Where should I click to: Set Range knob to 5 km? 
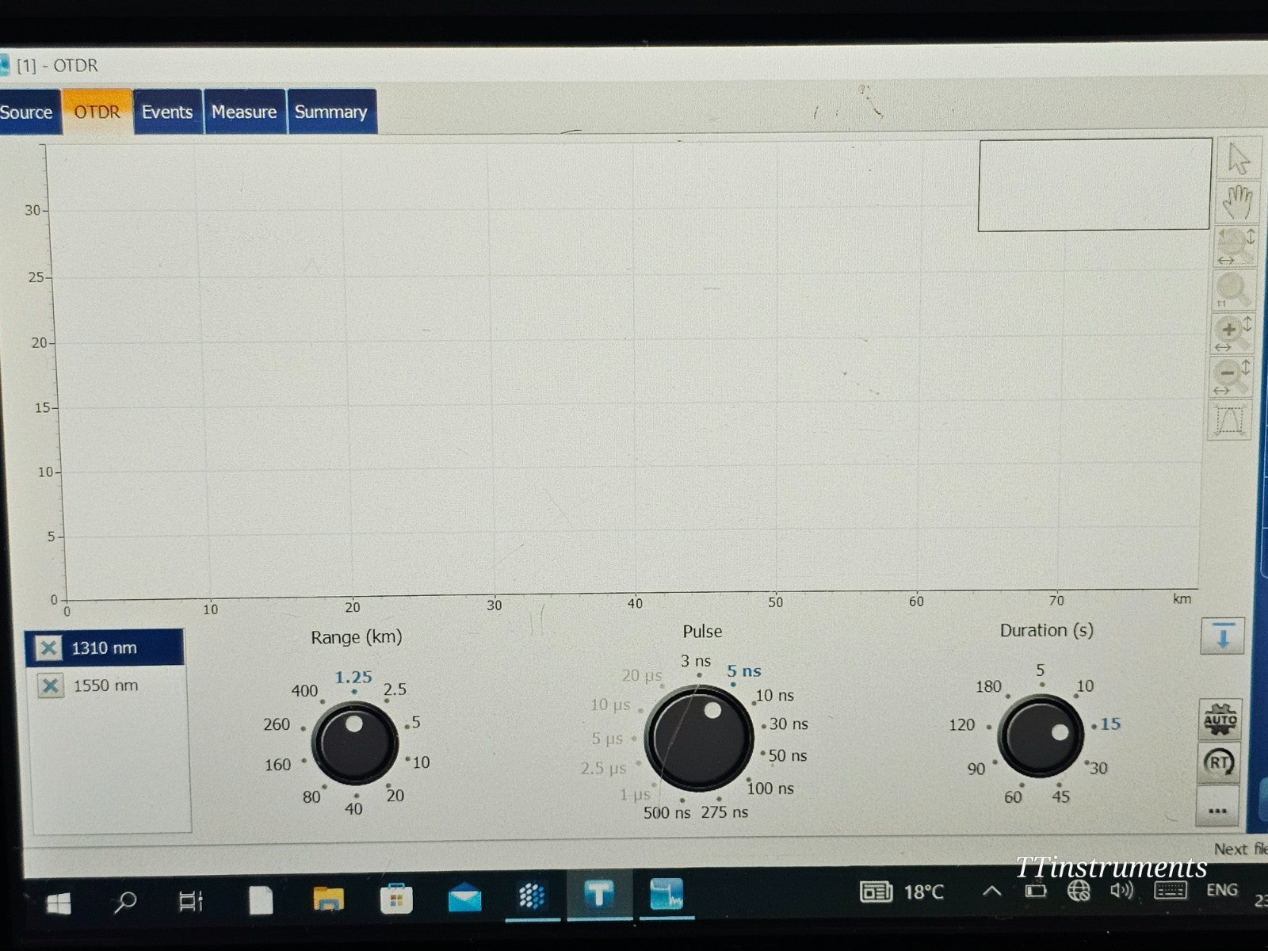click(x=416, y=722)
